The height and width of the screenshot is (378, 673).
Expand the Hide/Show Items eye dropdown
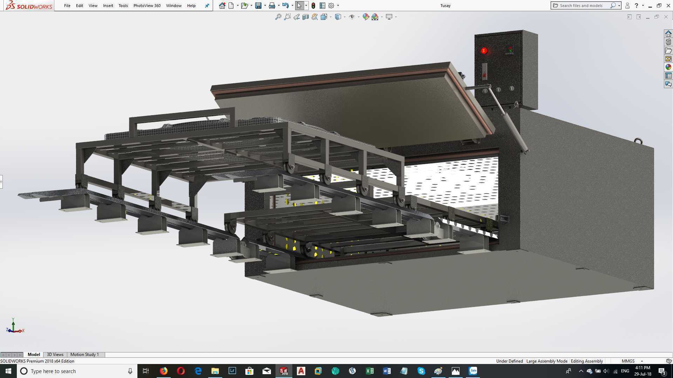[x=359, y=17]
